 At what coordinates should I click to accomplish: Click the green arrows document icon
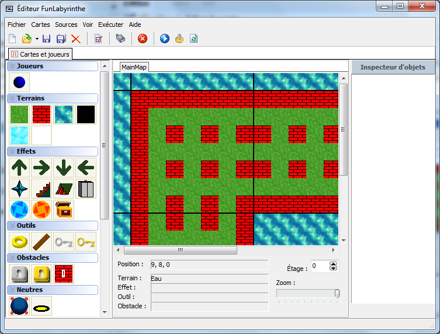[x=194, y=39]
